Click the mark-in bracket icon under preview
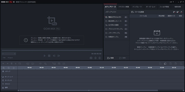This screenshot has height=92, width=185. 96,58
